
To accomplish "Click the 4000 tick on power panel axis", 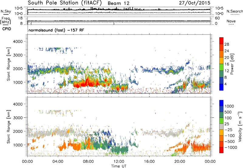I will click(18, 42).
